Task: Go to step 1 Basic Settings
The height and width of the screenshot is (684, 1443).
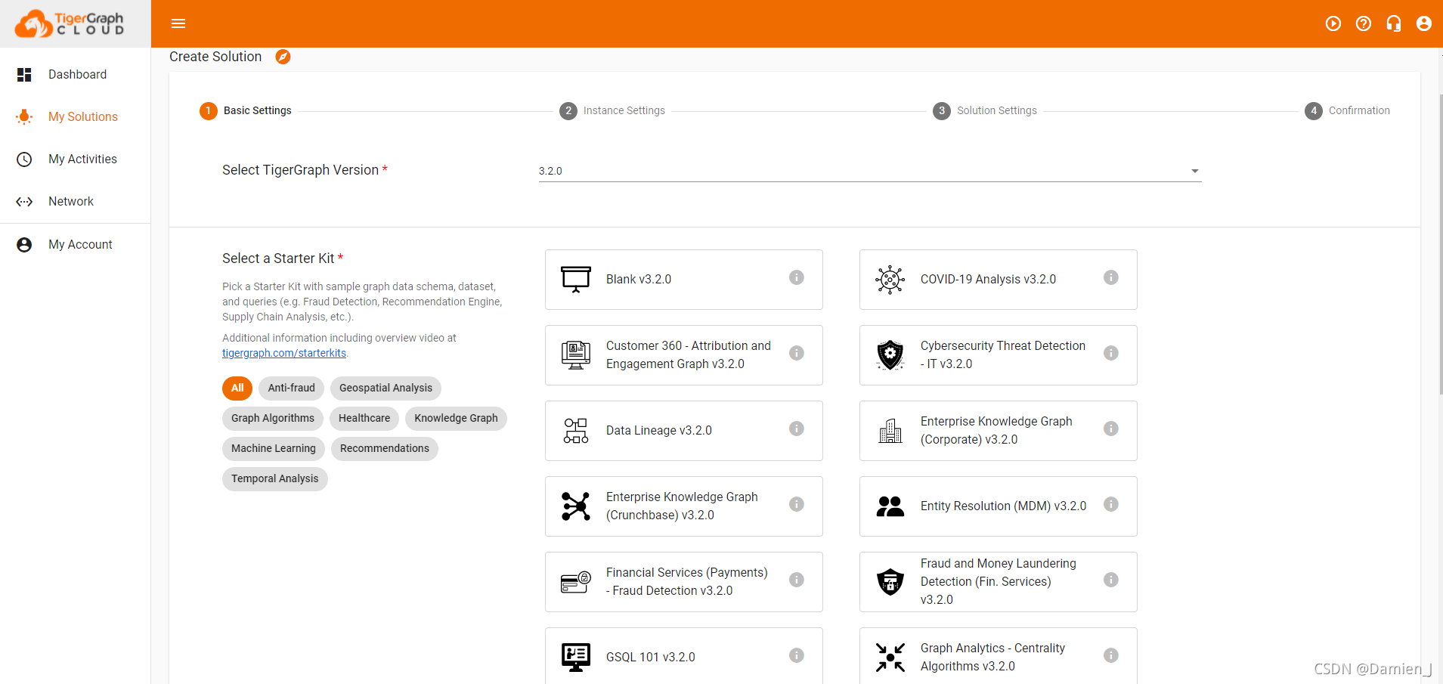Action: pos(246,111)
